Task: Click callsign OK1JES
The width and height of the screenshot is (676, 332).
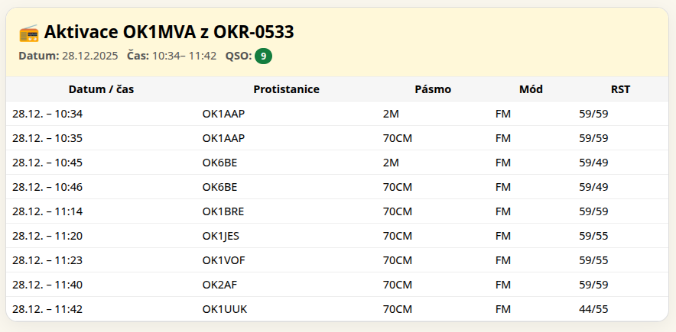Action: pos(221,236)
